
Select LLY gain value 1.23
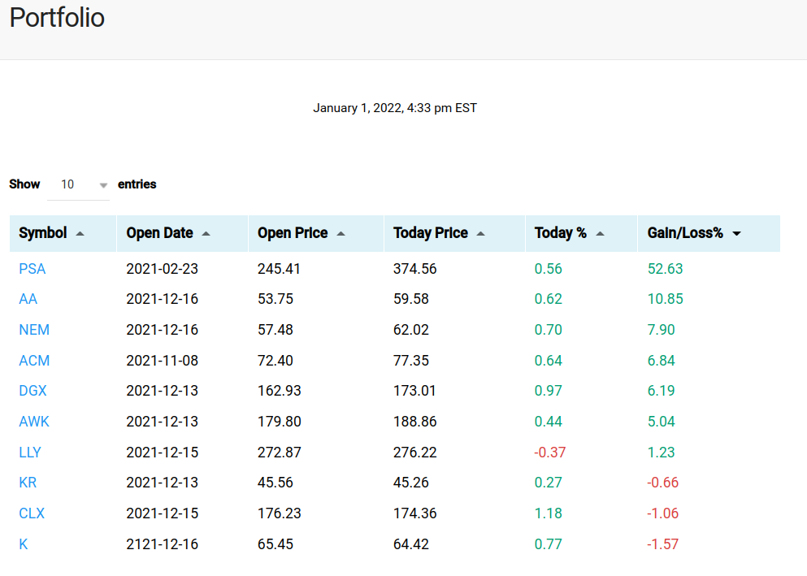tap(661, 453)
